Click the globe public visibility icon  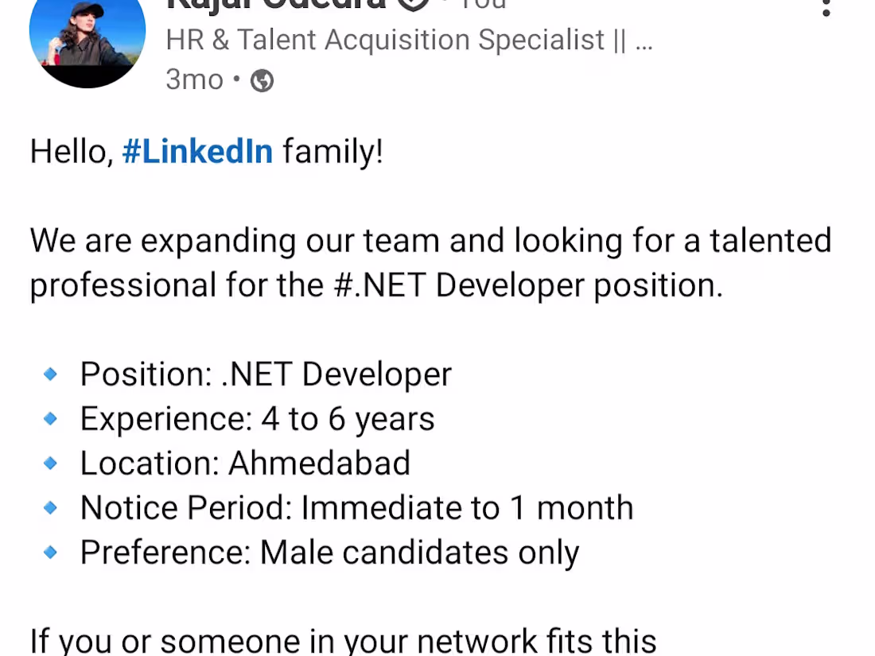[x=262, y=81]
